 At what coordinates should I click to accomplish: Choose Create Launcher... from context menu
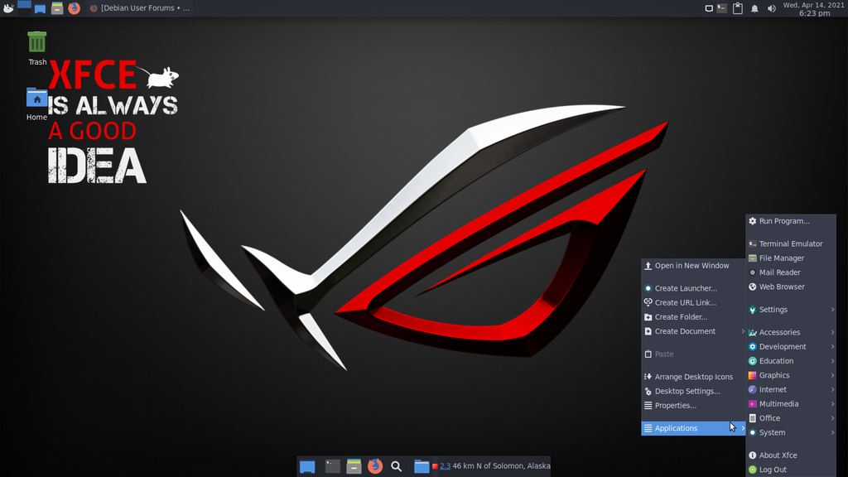(x=693, y=288)
